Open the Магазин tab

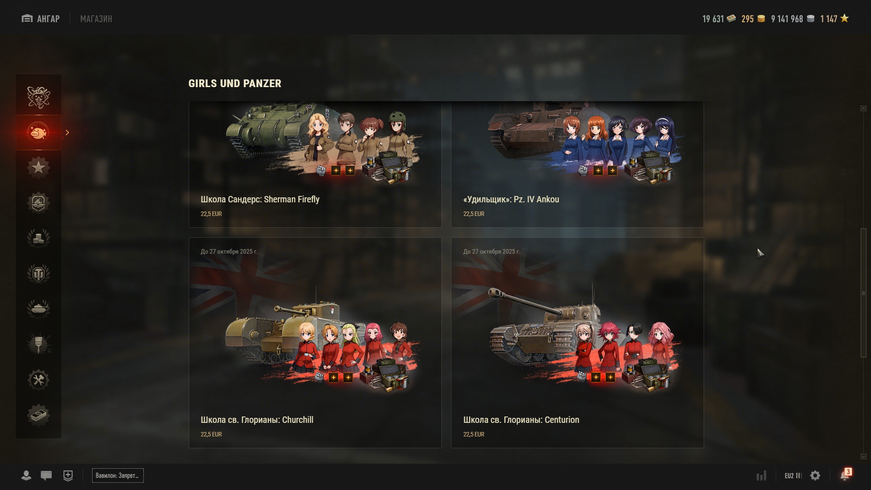[x=96, y=19]
